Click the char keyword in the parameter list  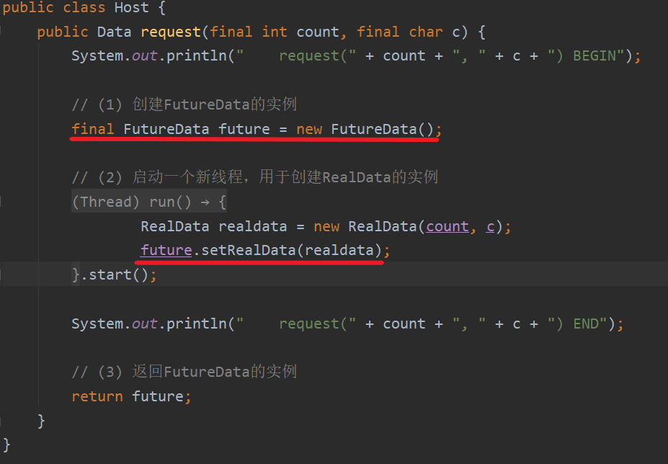(x=426, y=32)
